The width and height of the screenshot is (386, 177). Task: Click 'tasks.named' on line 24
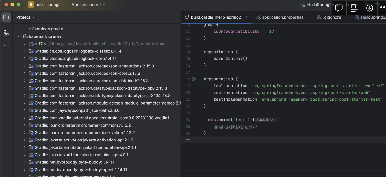217,120
